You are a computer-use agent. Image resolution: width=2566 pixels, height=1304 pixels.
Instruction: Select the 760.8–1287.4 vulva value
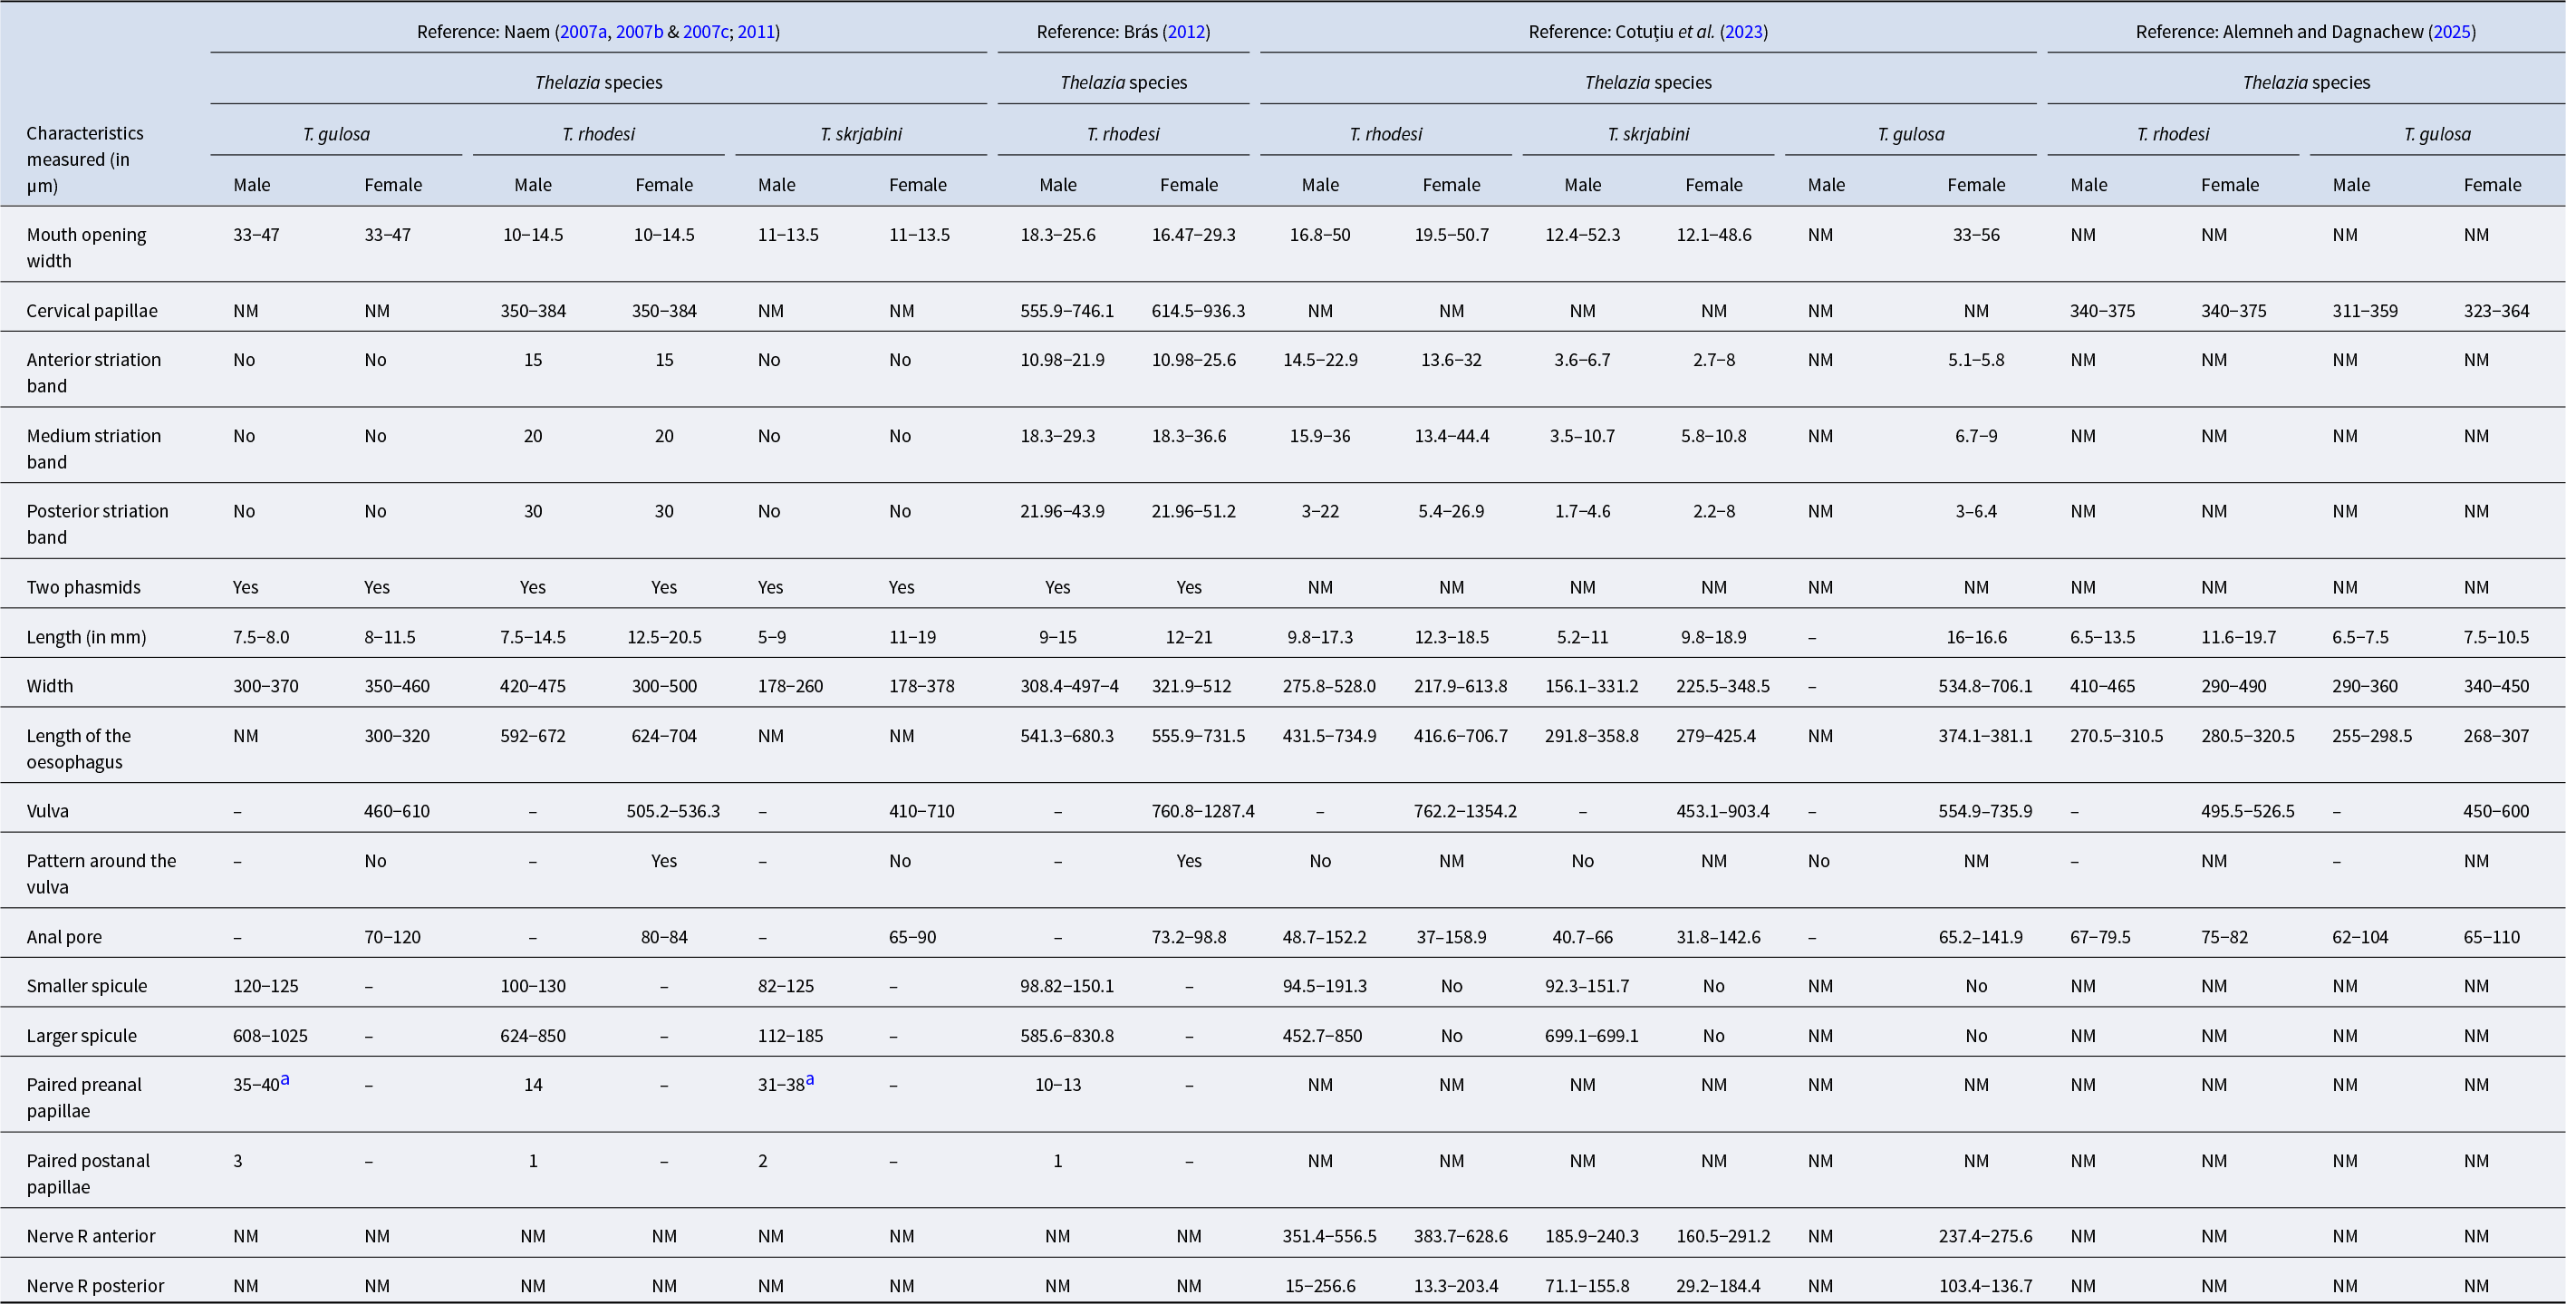1202,811
